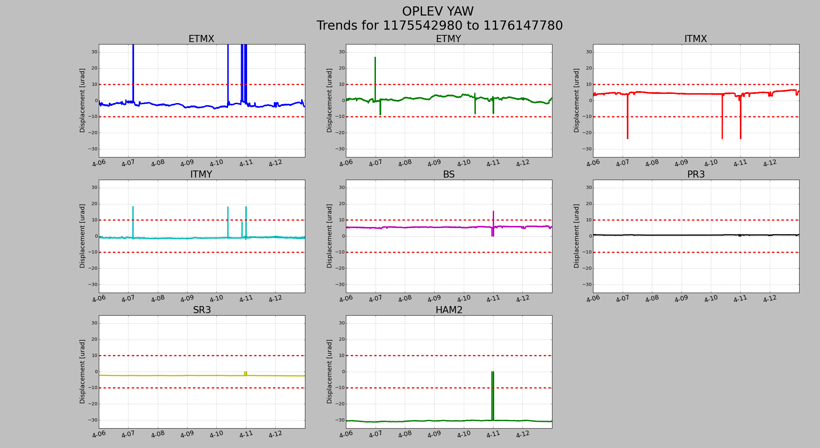Select the ETMX subplot title
The width and height of the screenshot is (820, 448).
[201, 39]
